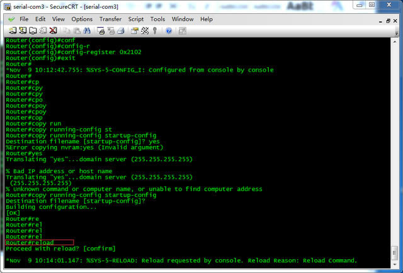Image resolution: width=403 pixels, height=273 pixels.
Task: Click the 'Proceed with reload? [confirm]' prompt
Action: (60, 248)
